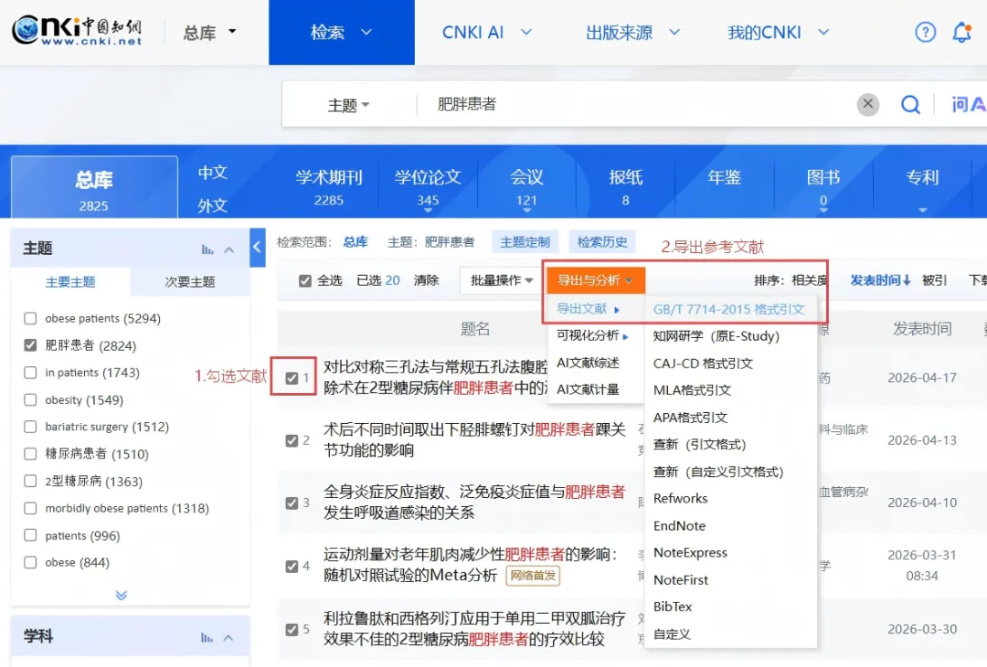Choose 知网研学 (原E-Study) export
This screenshot has width=987, height=667.
coord(716,336)
